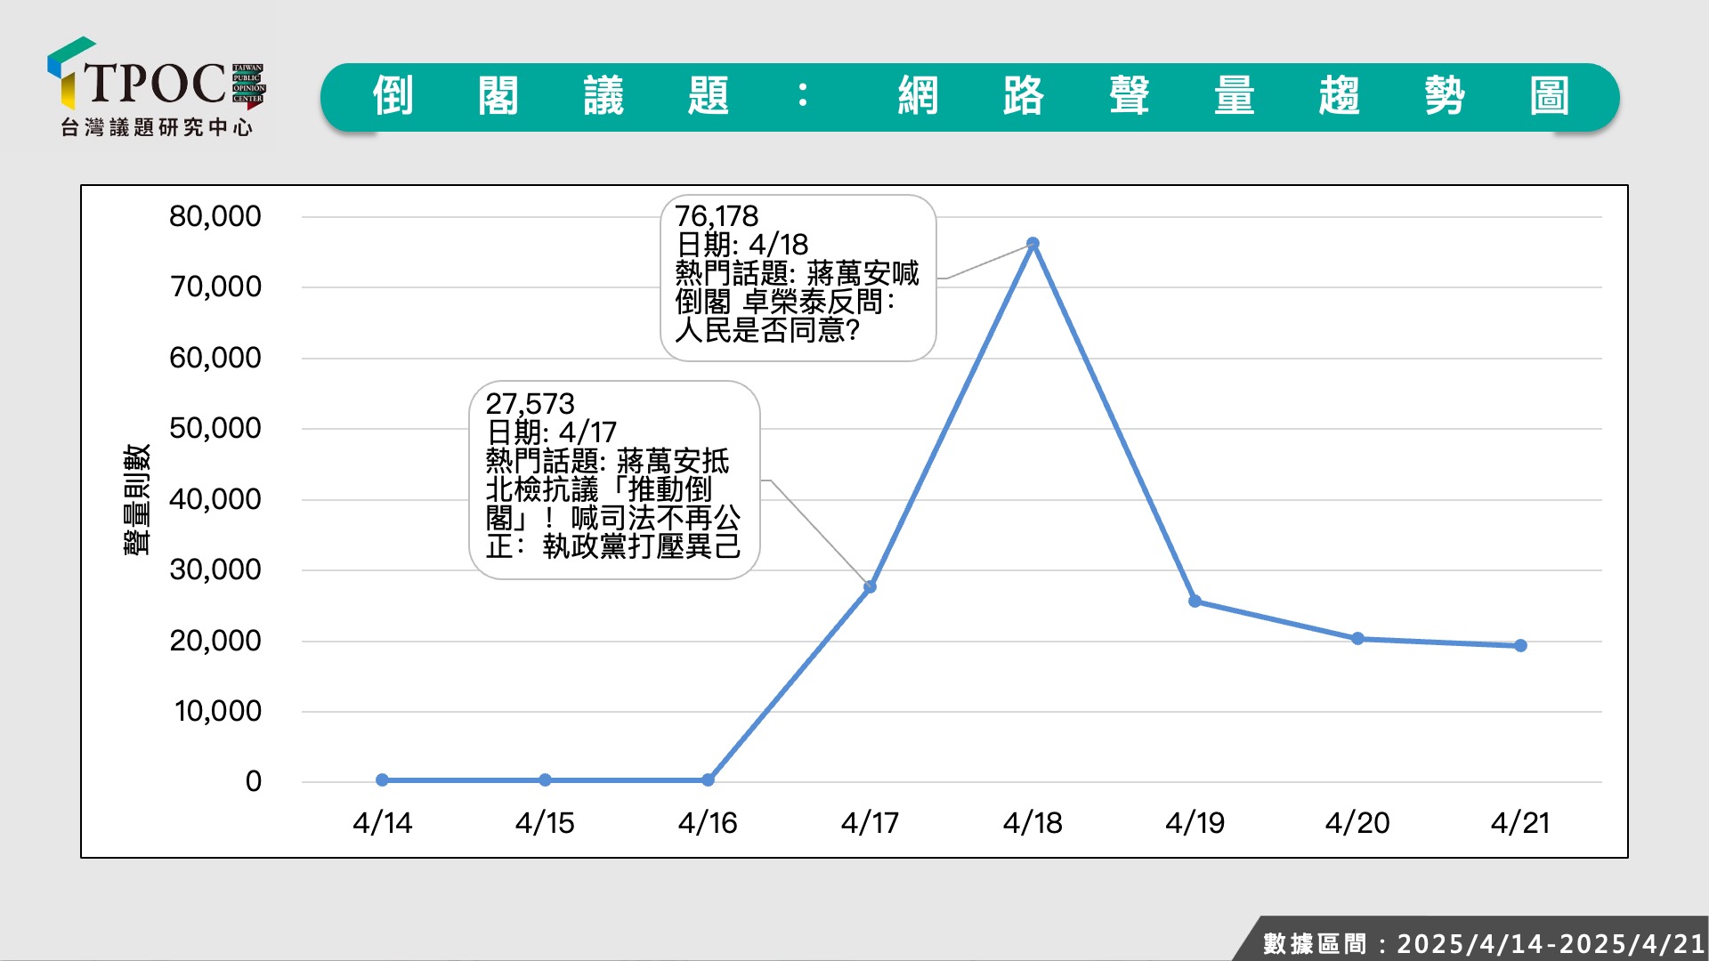Click the 4/14 data point marker
The width and height of the screenshot is (1709, 961).
[x=382, y=779]
